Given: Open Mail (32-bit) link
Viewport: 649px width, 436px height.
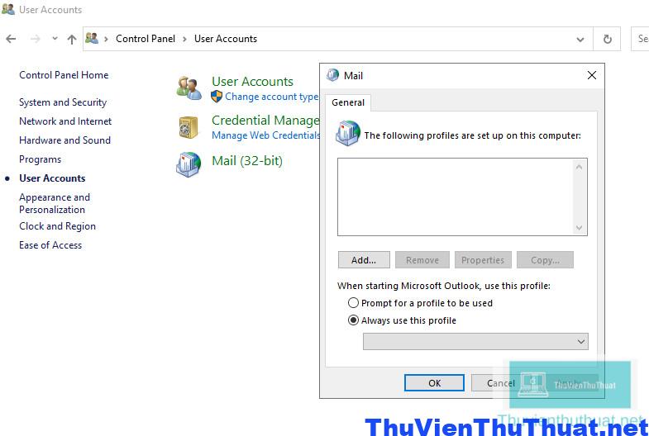Looking at the screenshot, I should click(x=247, y=161).
